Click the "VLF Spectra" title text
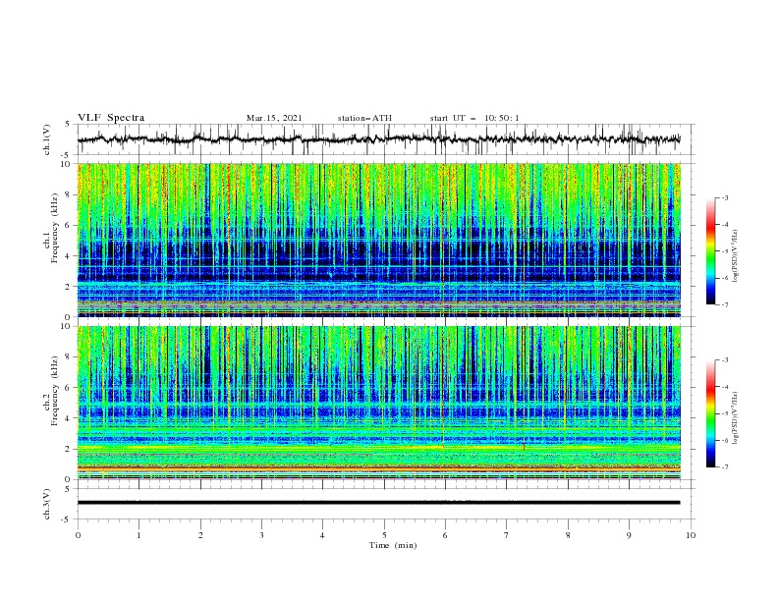The width and height of the screenshot is (778, 601). pos(111,118)
